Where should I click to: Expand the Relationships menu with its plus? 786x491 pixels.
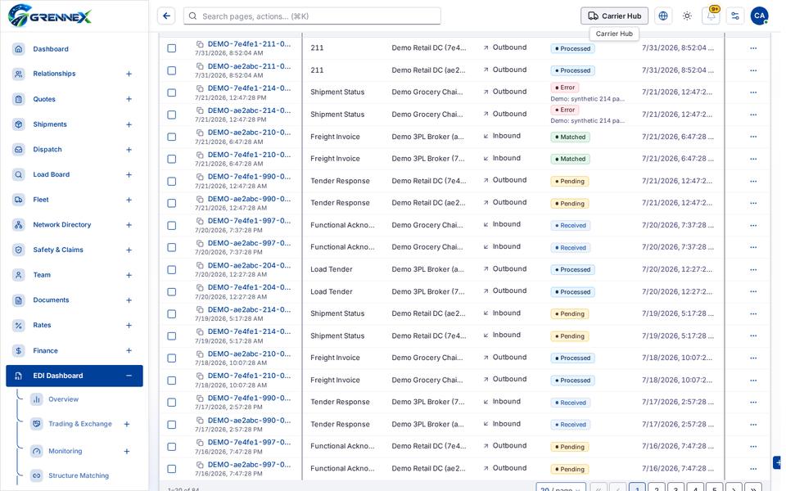129,74
